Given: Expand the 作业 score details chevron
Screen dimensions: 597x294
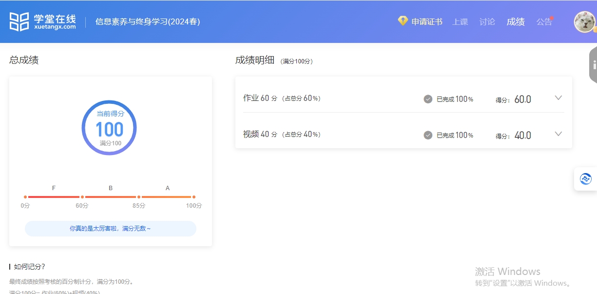Looking at the screenshot, I should [x=558, y=98].
